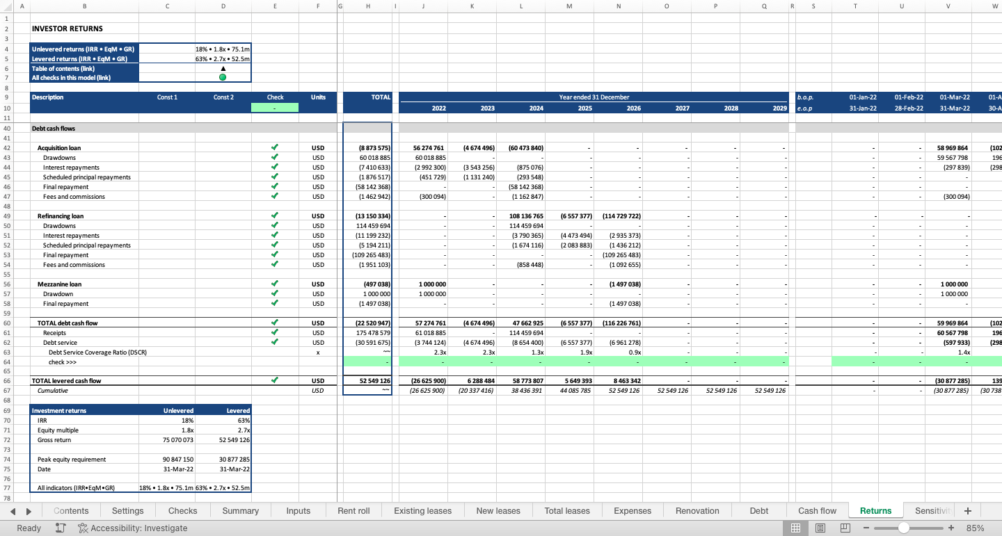Open the Debt sheet tab
Image resolution: width=1002 pixels, height=536 pixels.
758,511
